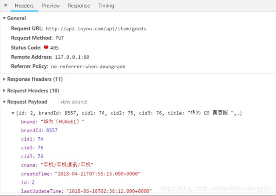The width and height of the screenshot is (276, 196).
Task: Select the cname 手机/手机通讯/手机 row
Action: (x=57, y=165)
